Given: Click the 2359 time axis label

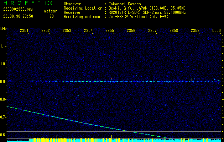Looking at the screenshot, I should pyautogui.click(x=195, y=30).
